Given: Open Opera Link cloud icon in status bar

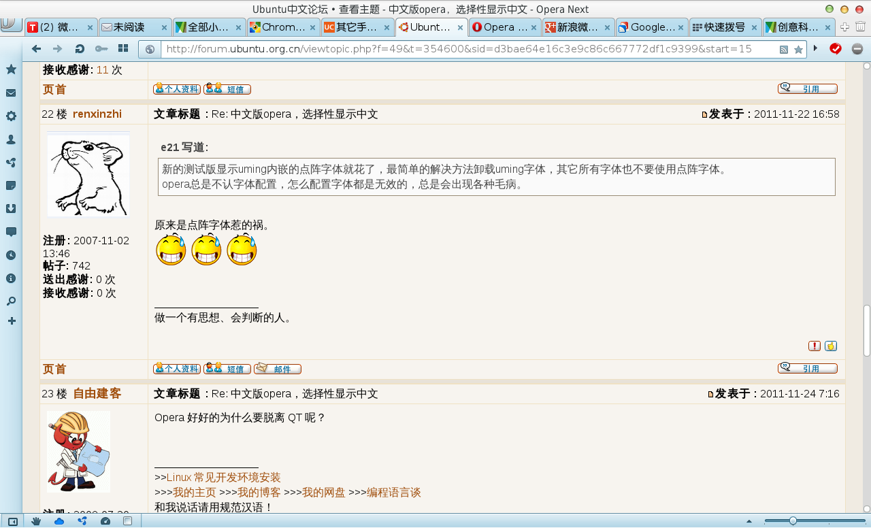Looking at the screenshot, I should click(59, 521).
